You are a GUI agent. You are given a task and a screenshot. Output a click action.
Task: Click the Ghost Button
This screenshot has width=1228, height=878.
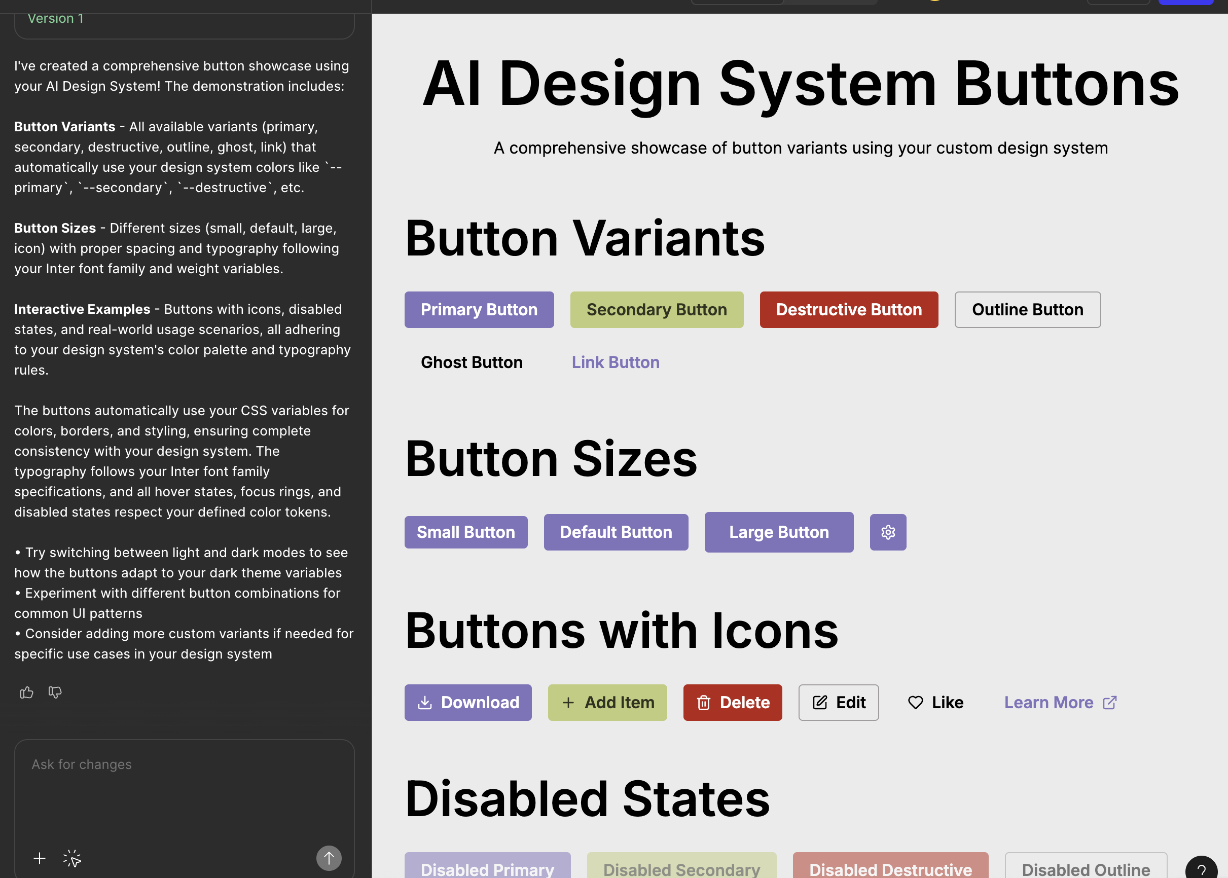pyautogui.click(x=472, y=362)
